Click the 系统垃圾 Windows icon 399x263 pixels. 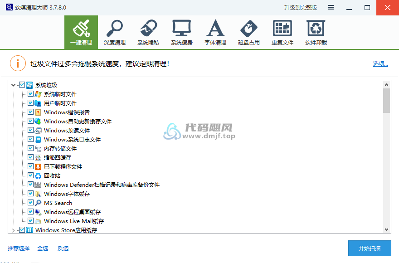29,85
